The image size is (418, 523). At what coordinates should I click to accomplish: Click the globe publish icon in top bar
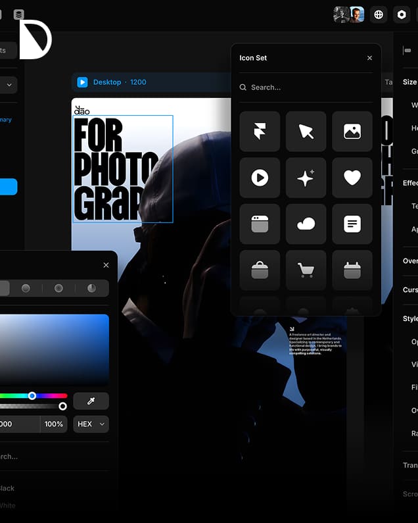tap(378, 14)
